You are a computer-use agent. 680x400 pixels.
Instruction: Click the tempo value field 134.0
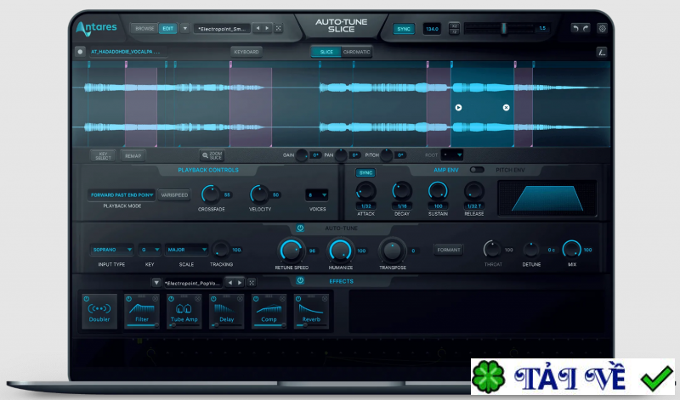(x=432, y=29)
